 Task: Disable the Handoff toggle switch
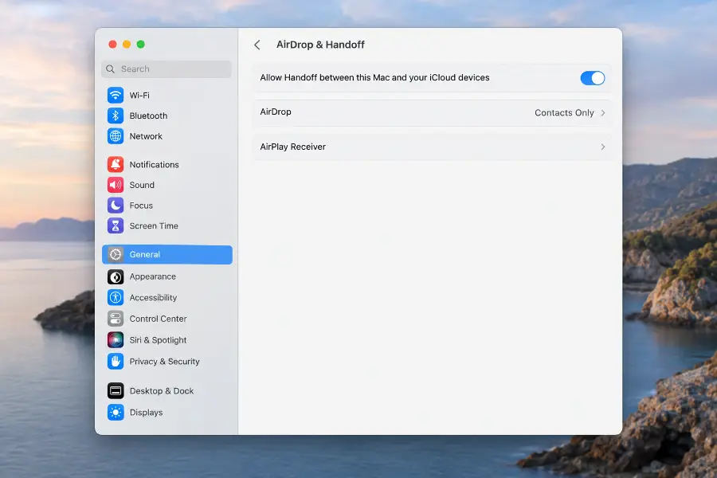(x=593, y=78)
